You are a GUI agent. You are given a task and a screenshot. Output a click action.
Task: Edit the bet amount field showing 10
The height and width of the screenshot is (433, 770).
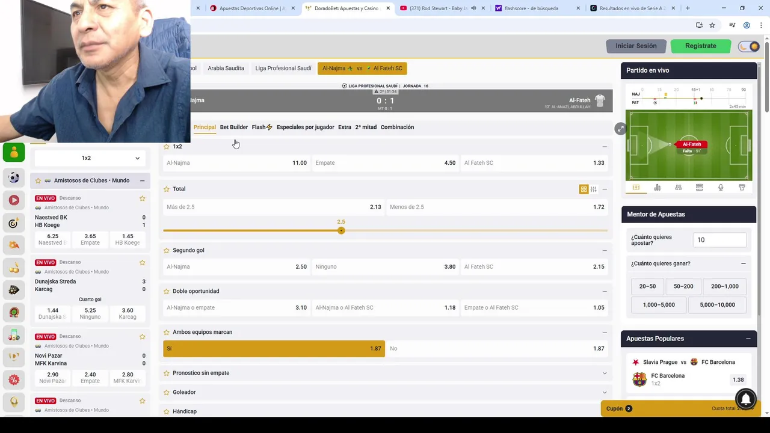click(x=719, y=240)
